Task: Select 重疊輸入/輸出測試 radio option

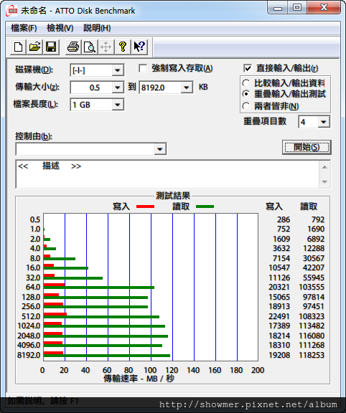Action: [246, 94]
